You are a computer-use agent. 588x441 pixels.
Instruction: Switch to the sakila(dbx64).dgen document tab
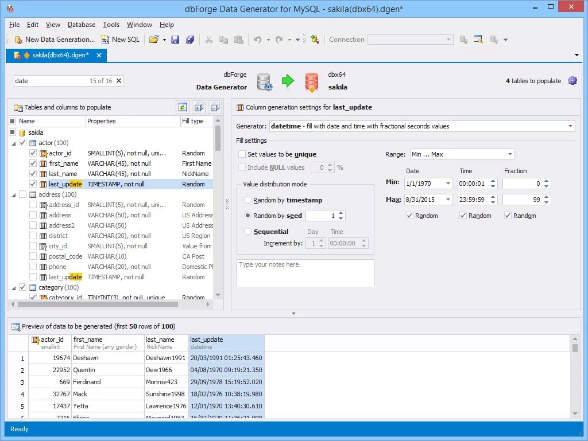tap(56, 55)
